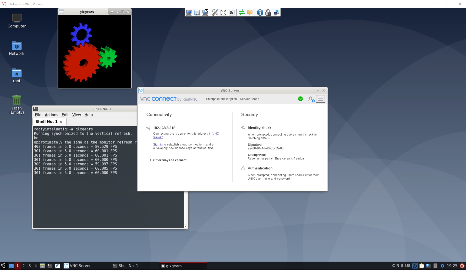Click the Sign in link
Image resolution: width=466 pixels, height=270 pixels.
[158, 145]
